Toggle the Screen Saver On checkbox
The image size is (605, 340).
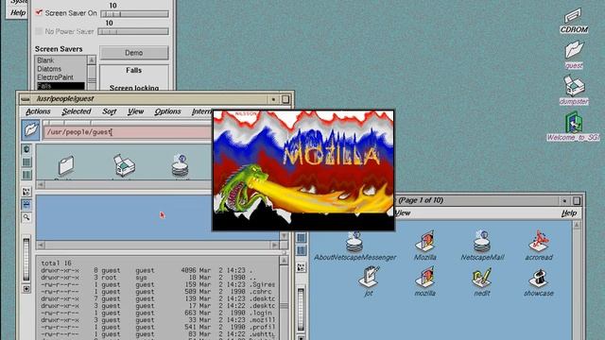(39, 12)
